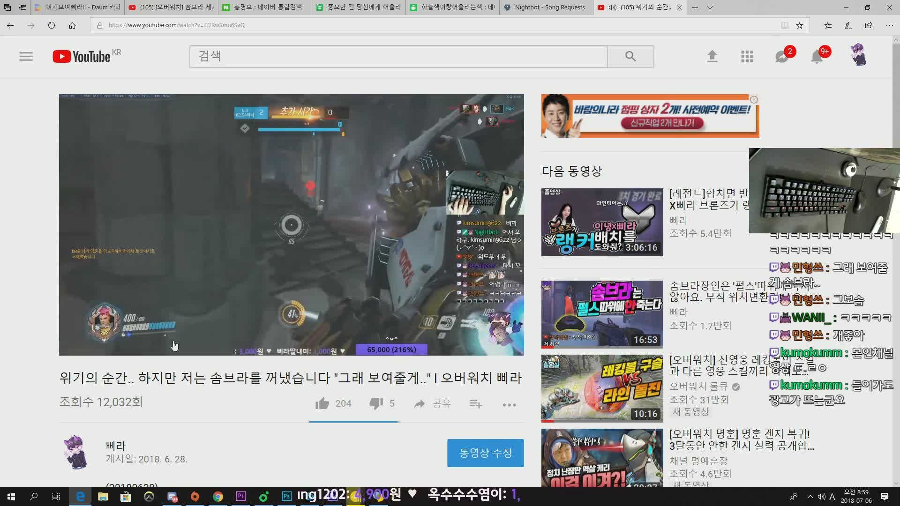Screen dimensions: 900x506
Task: Show hidden system tray icons chevron
Action: 810,497
